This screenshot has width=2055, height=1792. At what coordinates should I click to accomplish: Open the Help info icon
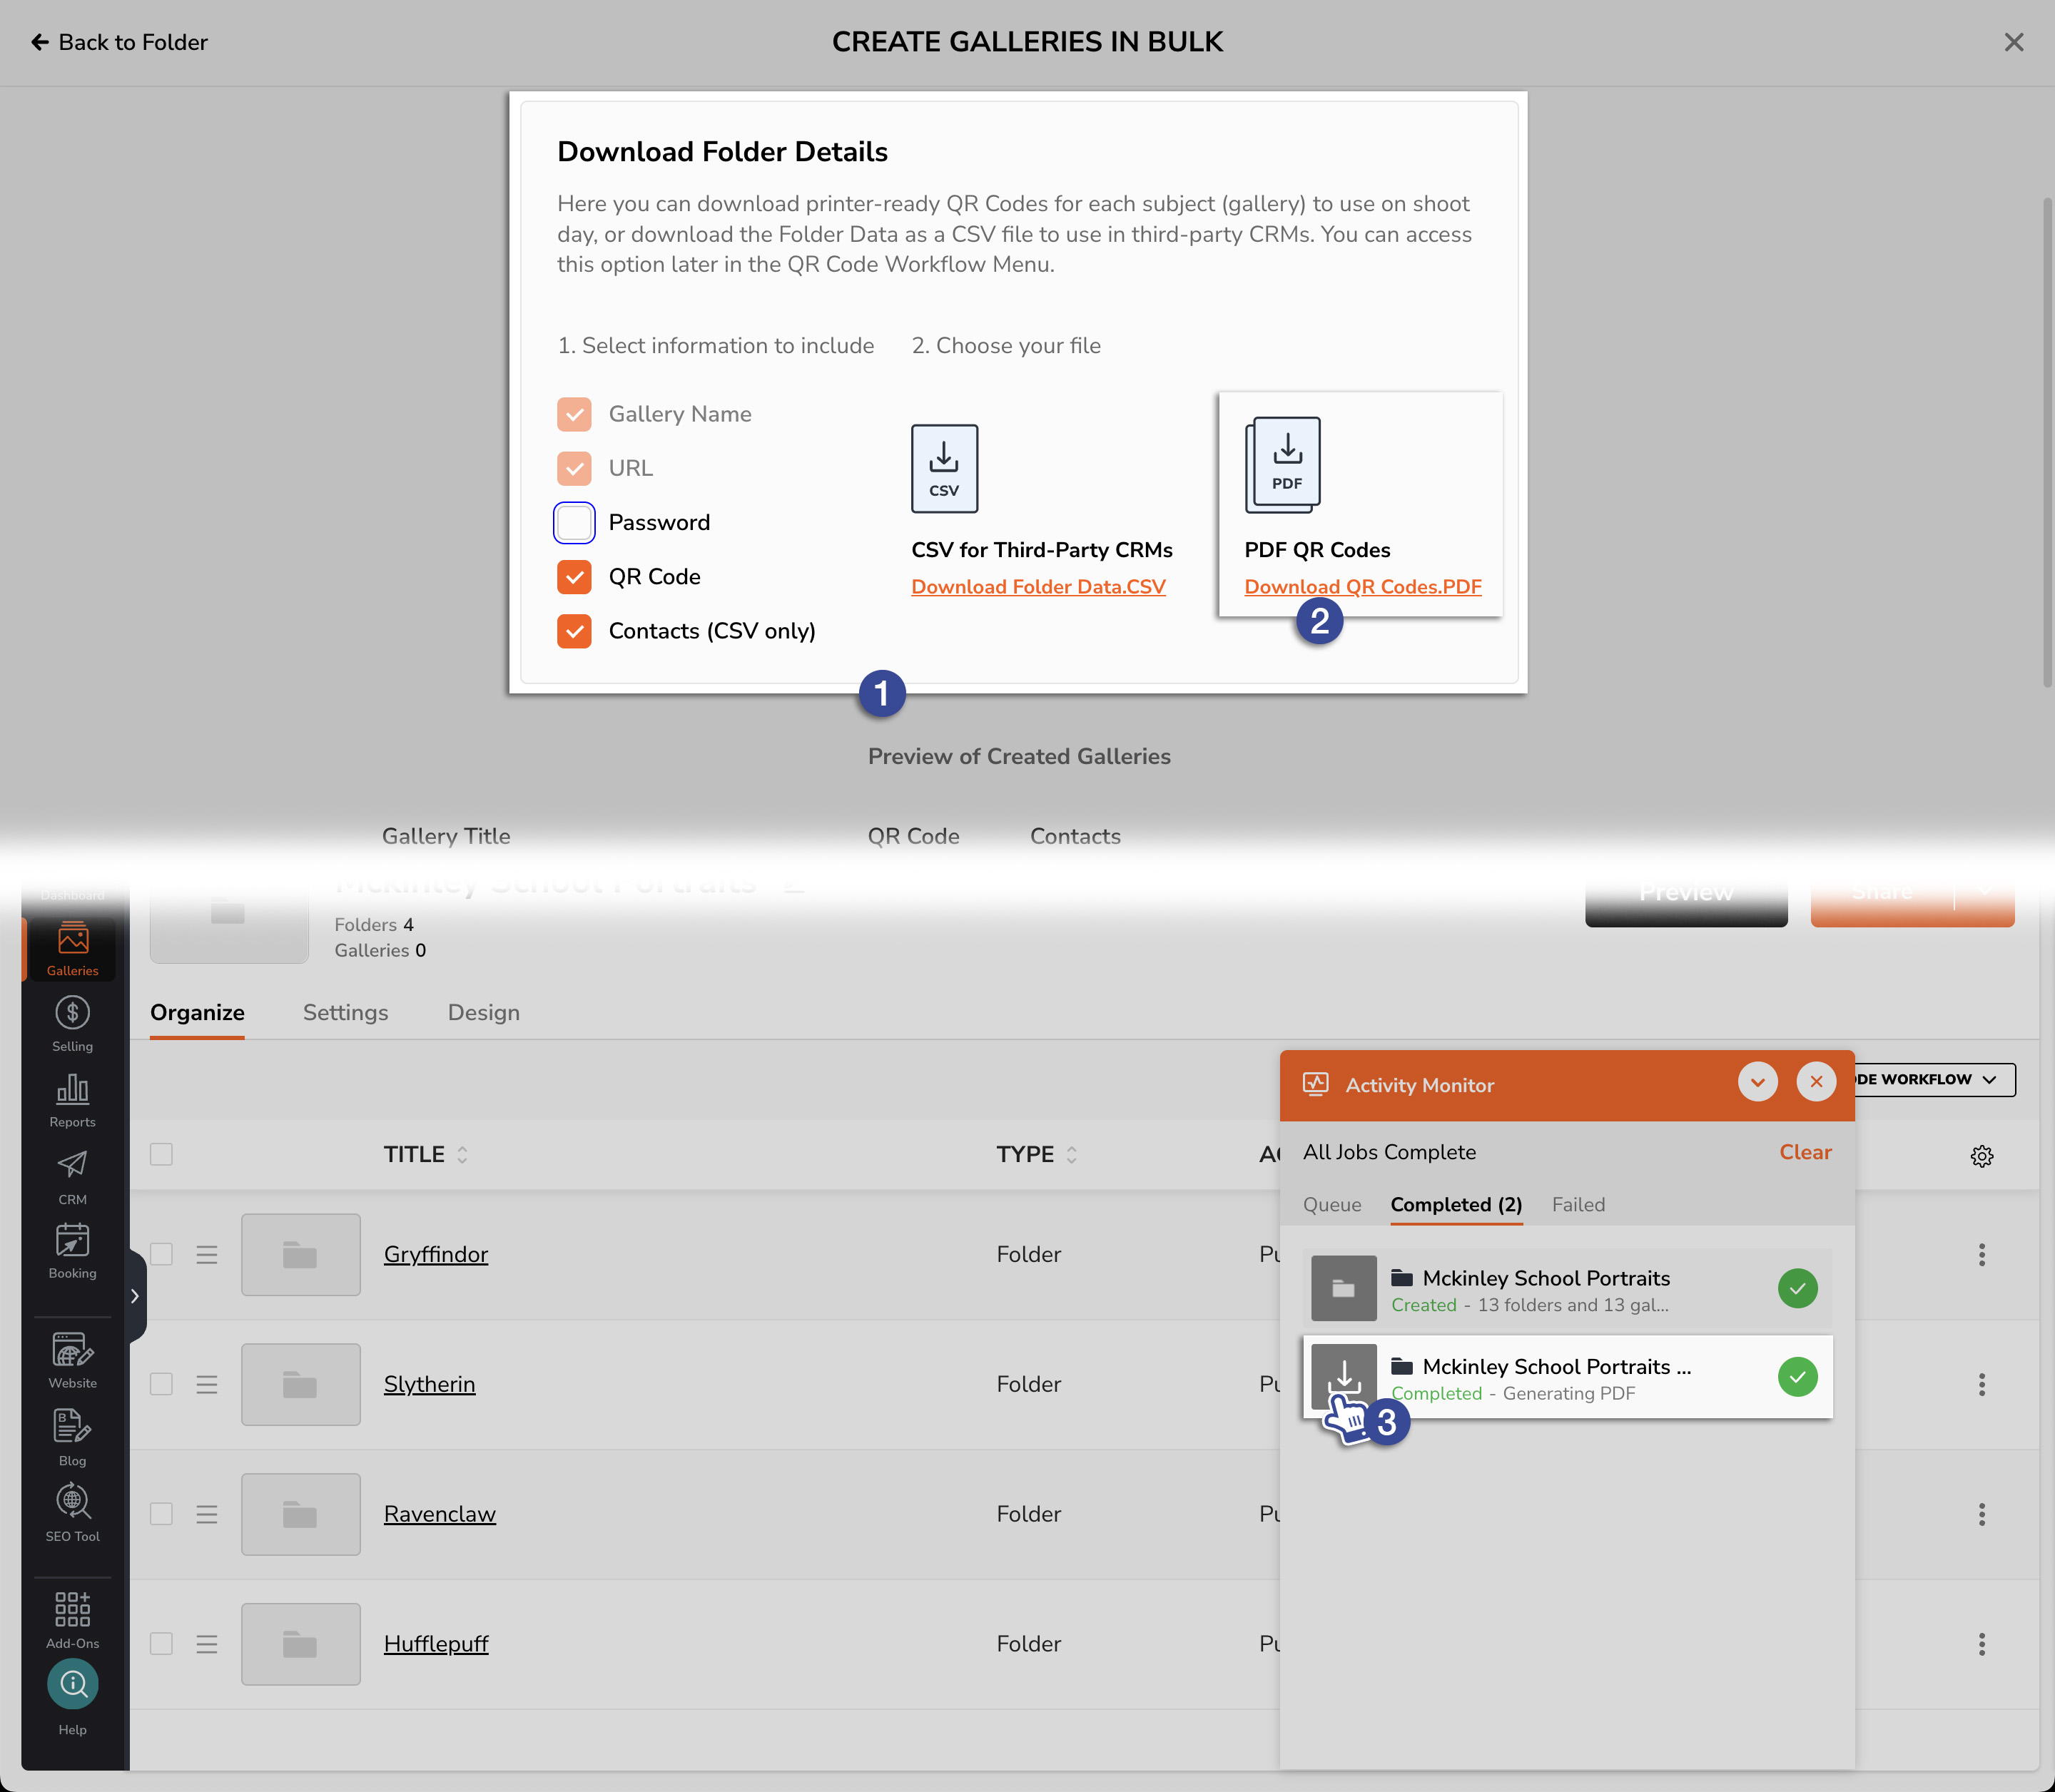pos(72,1684)
